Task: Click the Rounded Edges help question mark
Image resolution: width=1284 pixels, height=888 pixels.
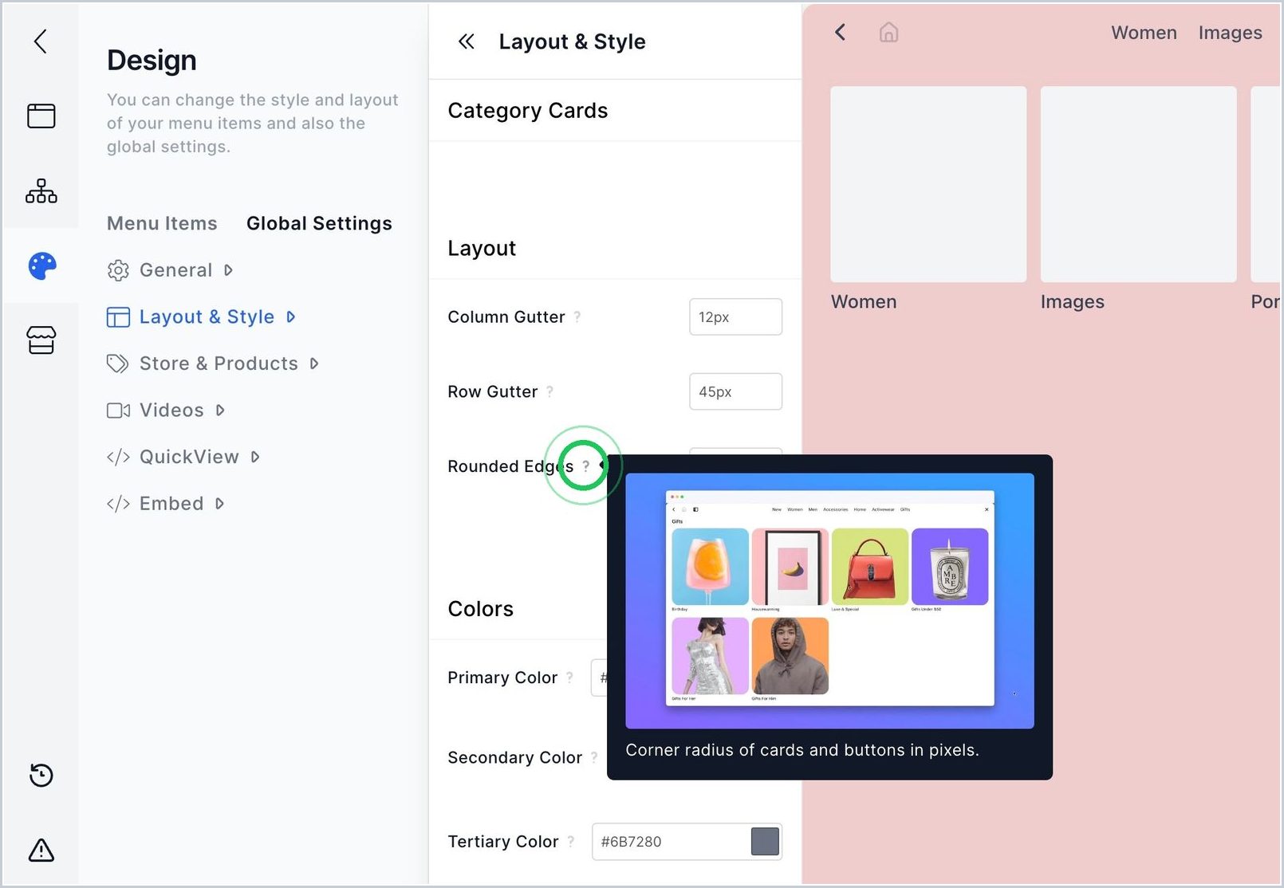Action: (585, 466)
